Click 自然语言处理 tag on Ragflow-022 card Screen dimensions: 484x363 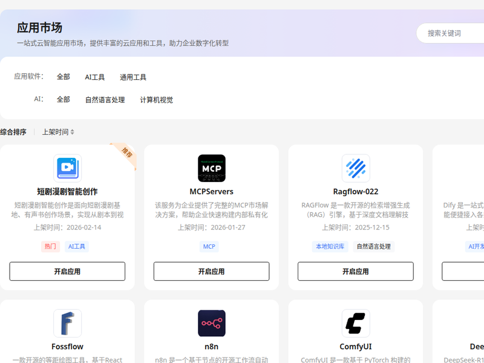373,246
